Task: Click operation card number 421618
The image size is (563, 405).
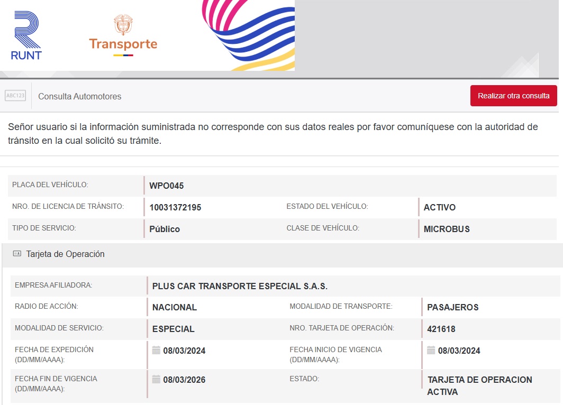Action: click(441, 329)
